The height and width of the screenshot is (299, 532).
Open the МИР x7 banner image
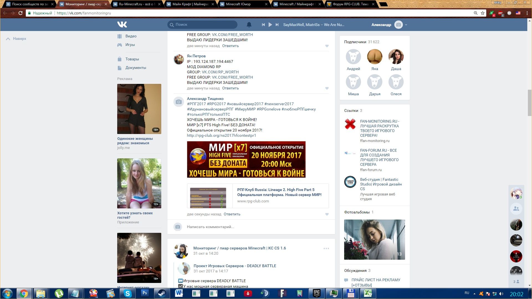[246, 159]
